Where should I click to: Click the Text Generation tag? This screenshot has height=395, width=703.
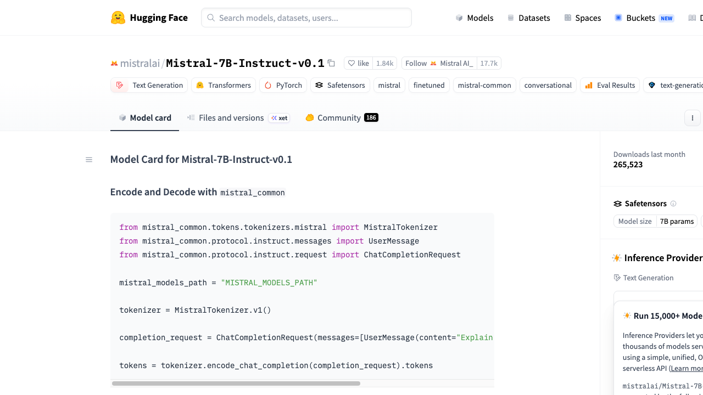[x=149, y=85]
